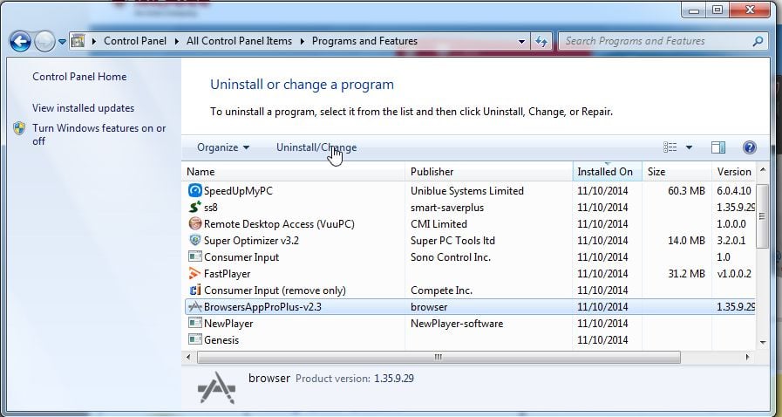Image resolution: width=782 pixels, height=417 pixels.
Task: Click the list's scroll down arrow
Action: pos(762,342)
